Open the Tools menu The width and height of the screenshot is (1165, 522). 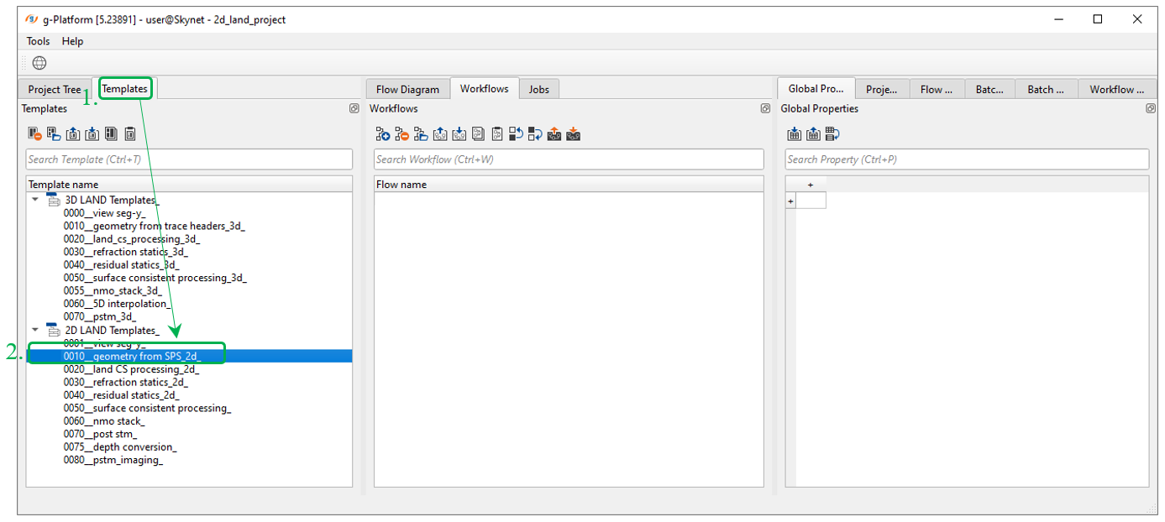(38, 41)
